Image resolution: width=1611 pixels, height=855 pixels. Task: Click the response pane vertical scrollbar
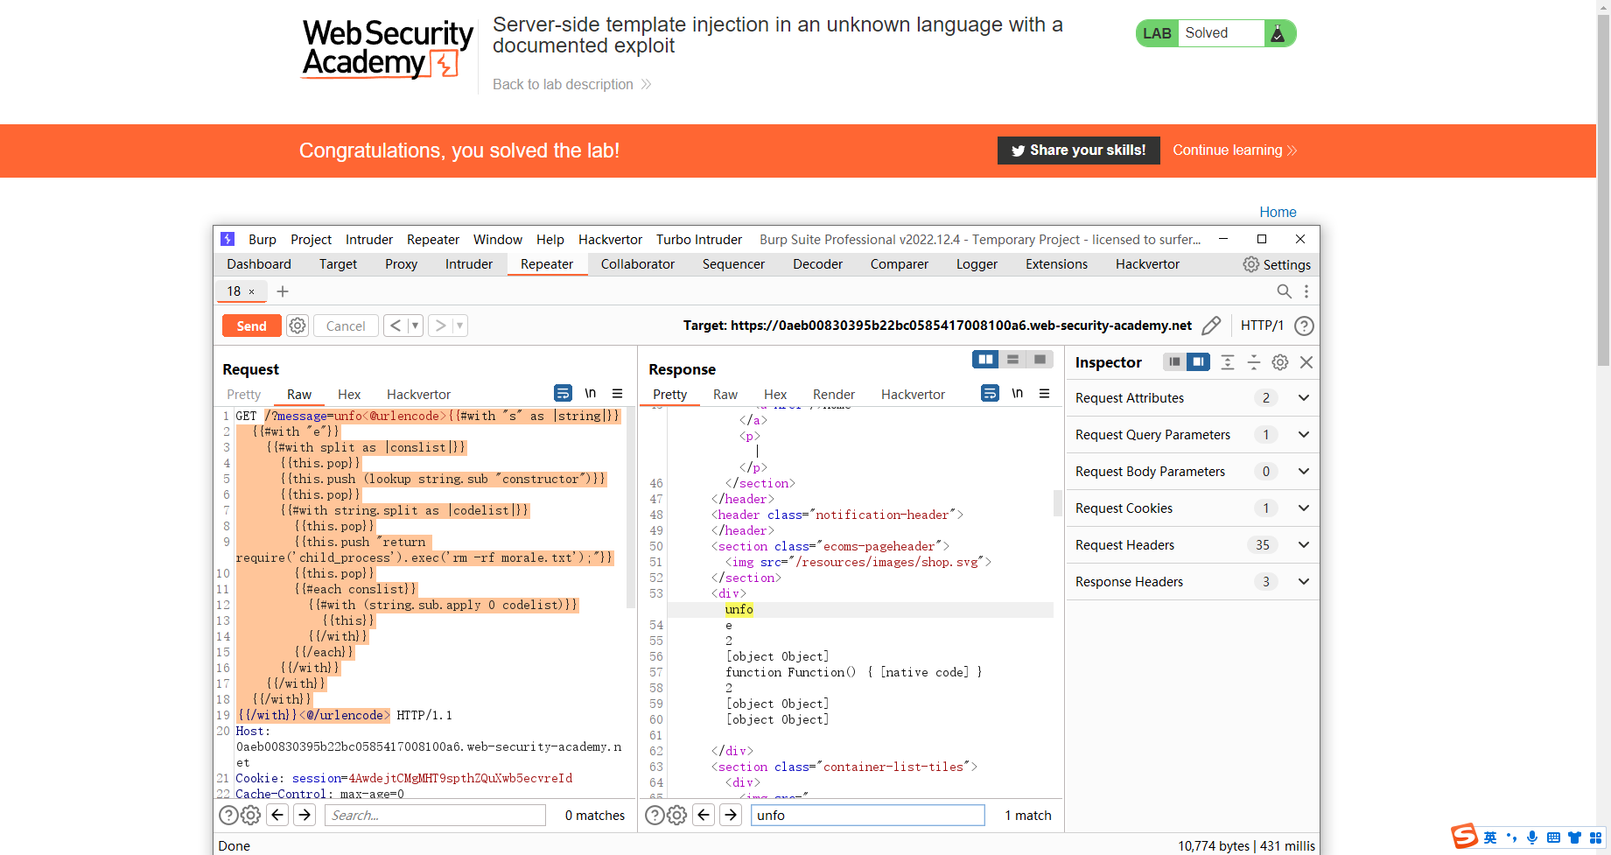[1057, 503]
